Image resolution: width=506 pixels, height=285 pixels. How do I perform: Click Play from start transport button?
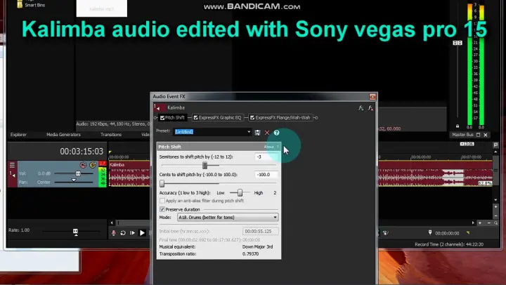(x=132, y=233)
